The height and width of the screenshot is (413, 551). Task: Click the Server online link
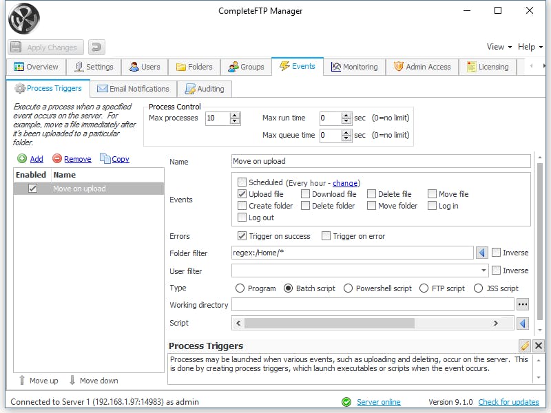pyautogui.click(x=378, y=402)
